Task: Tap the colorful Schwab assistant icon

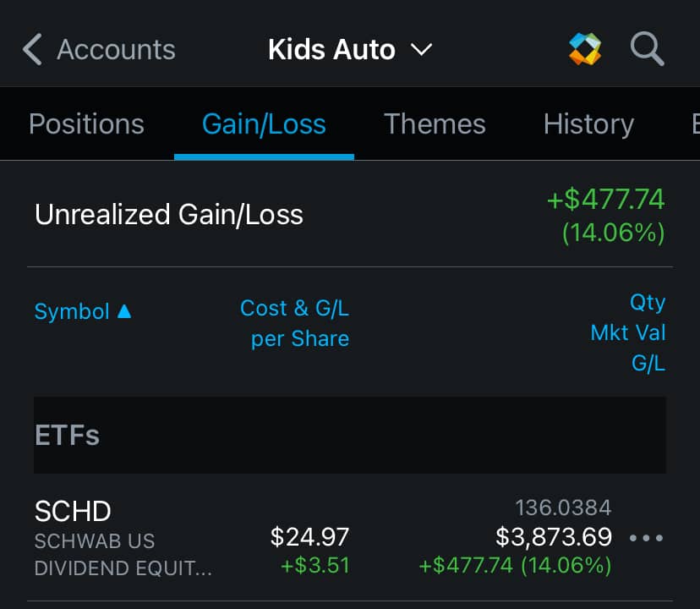Action: tap(585, 49)
